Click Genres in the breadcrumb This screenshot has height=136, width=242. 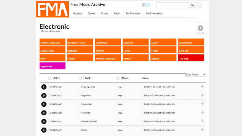click(45, 31)
